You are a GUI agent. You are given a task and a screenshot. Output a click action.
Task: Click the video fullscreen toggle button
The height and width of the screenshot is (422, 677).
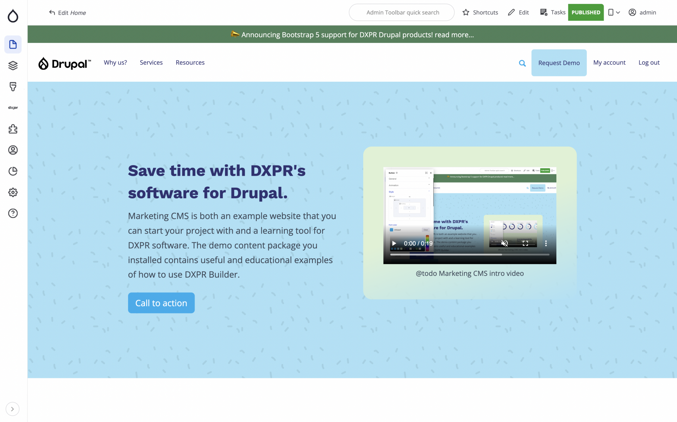tap(525, 243)
